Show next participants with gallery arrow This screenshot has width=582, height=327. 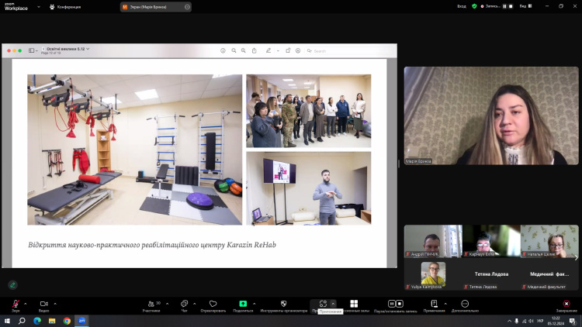576,257
